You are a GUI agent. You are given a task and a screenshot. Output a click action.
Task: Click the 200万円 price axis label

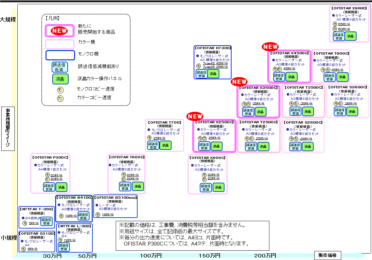[265, 256]
